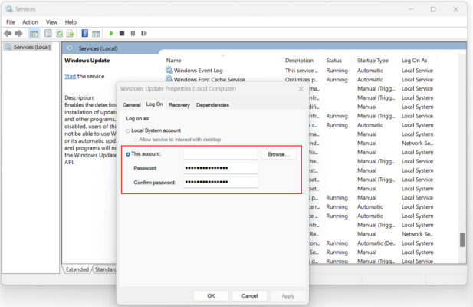Screen dimensions: 473x307
Task: Select the Export List toolbar icon
Action: (71, 33)
